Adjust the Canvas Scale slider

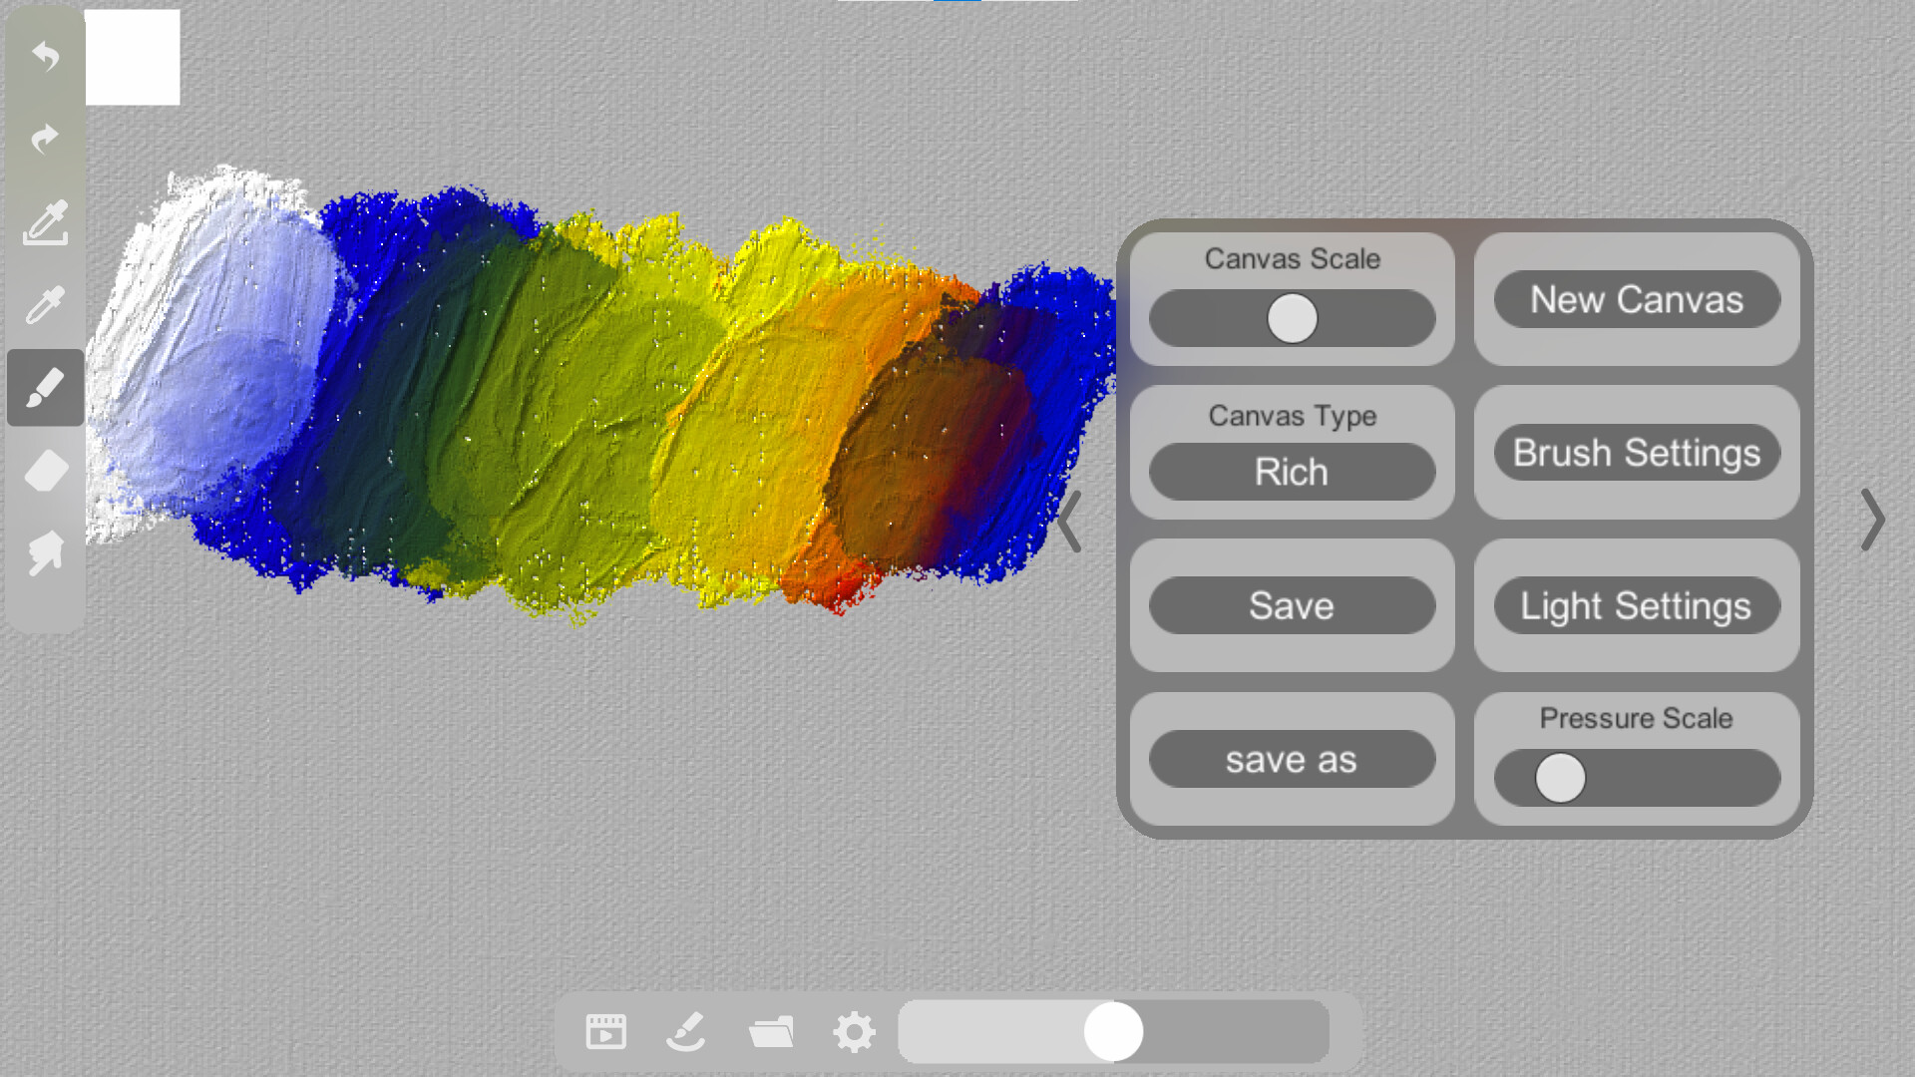pyautogui.click(x=1293, y=318)
